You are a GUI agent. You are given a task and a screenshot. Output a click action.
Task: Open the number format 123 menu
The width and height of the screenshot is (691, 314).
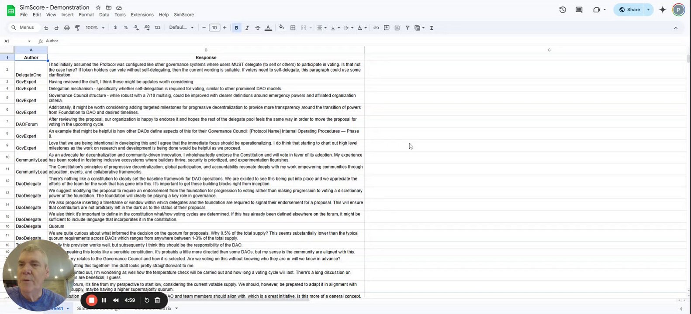point(158,27)
